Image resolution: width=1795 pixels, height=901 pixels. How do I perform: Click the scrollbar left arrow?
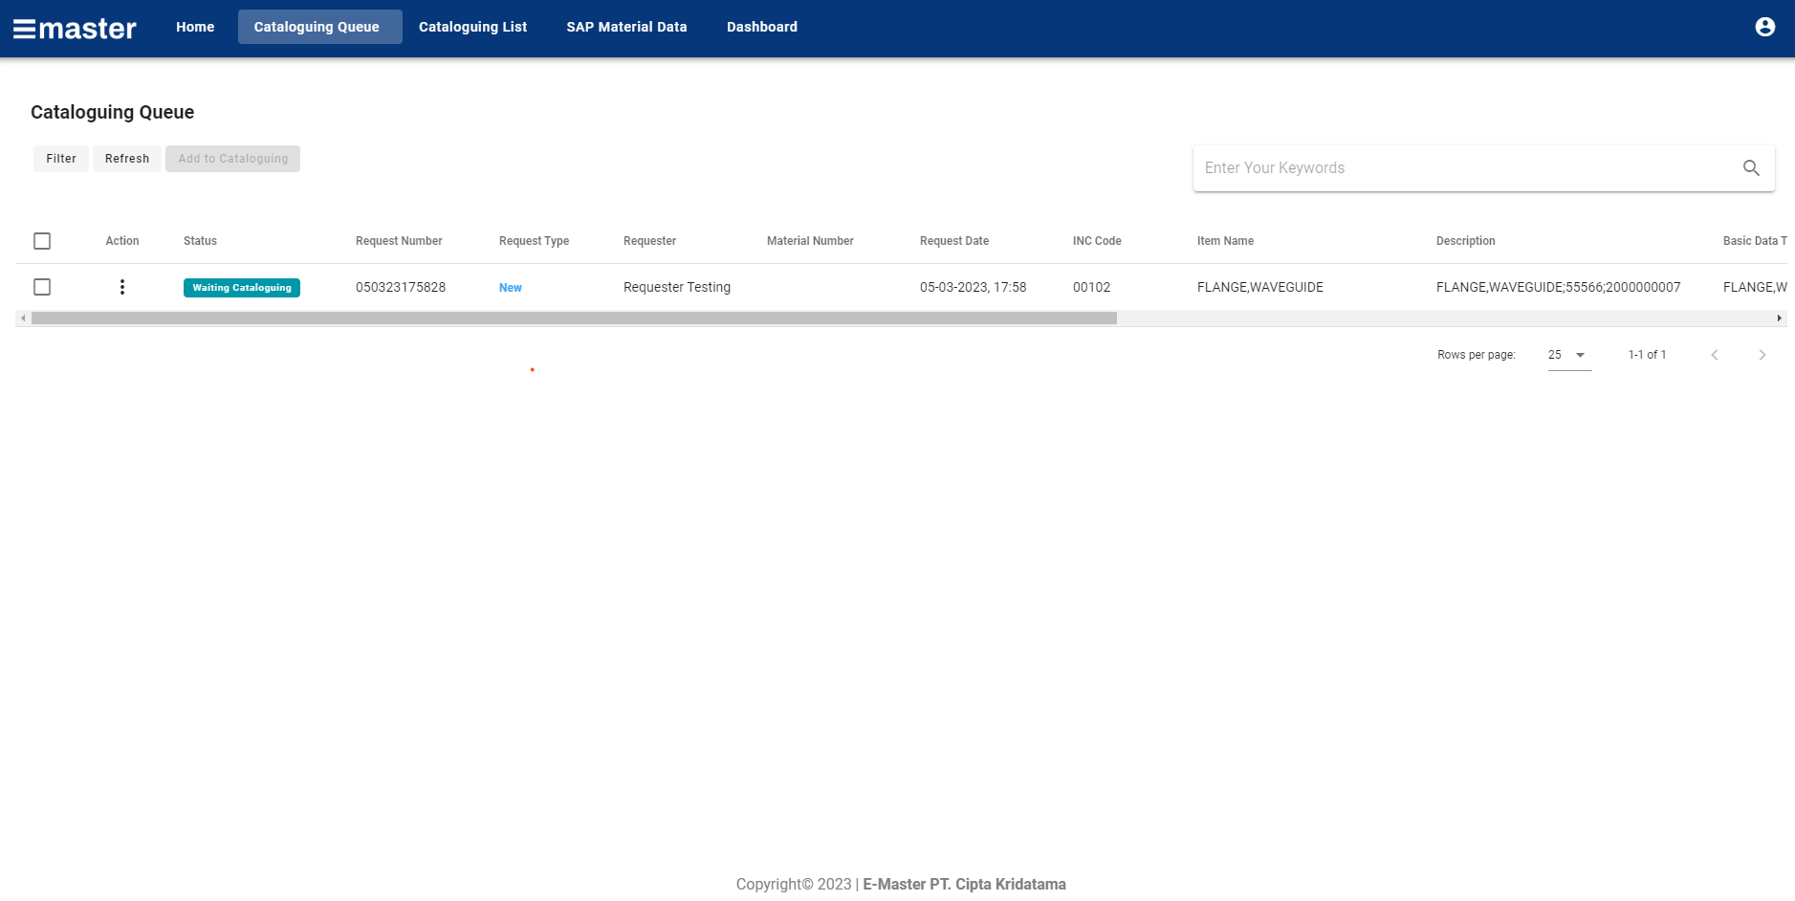(x=23, y=319)
